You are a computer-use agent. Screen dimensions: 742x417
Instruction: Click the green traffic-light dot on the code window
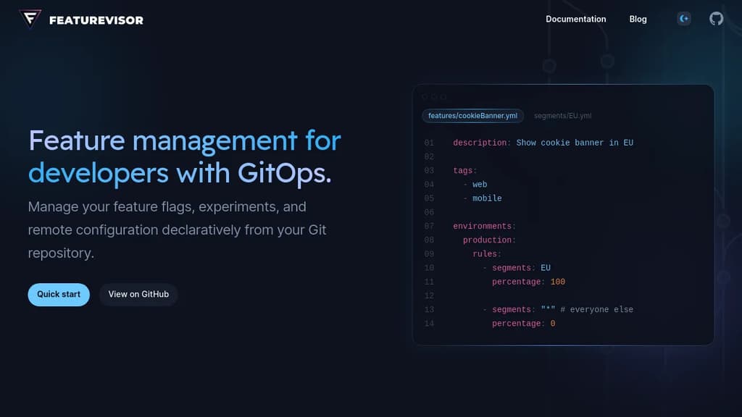(x=444, y=95)
